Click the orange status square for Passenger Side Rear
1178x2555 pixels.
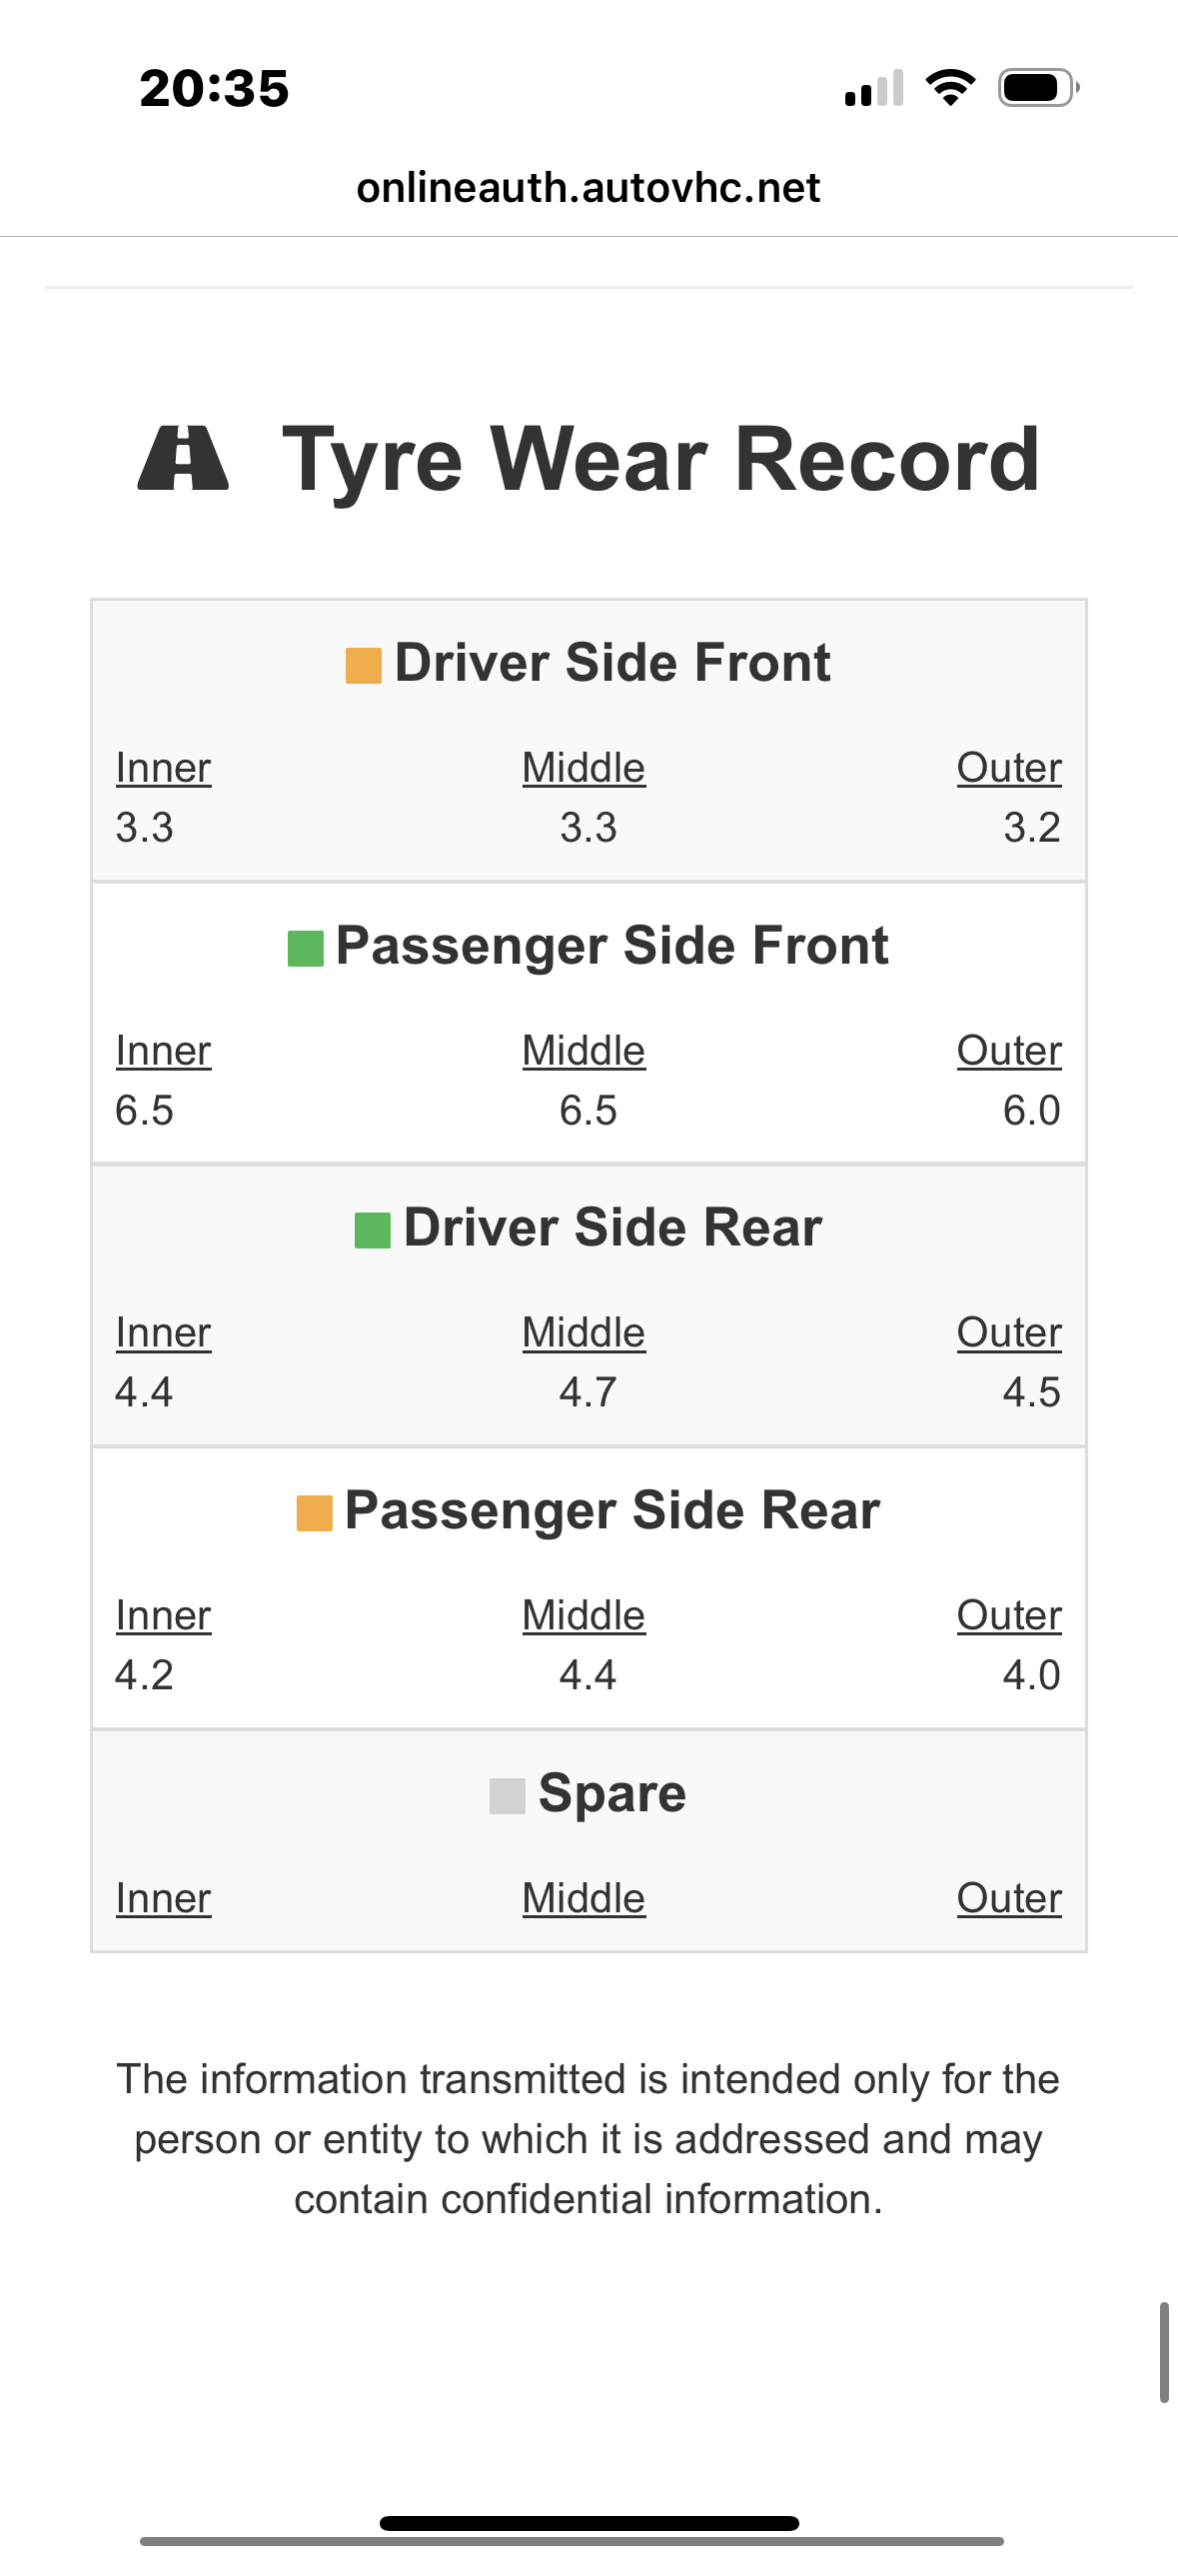click(315, 1513)
